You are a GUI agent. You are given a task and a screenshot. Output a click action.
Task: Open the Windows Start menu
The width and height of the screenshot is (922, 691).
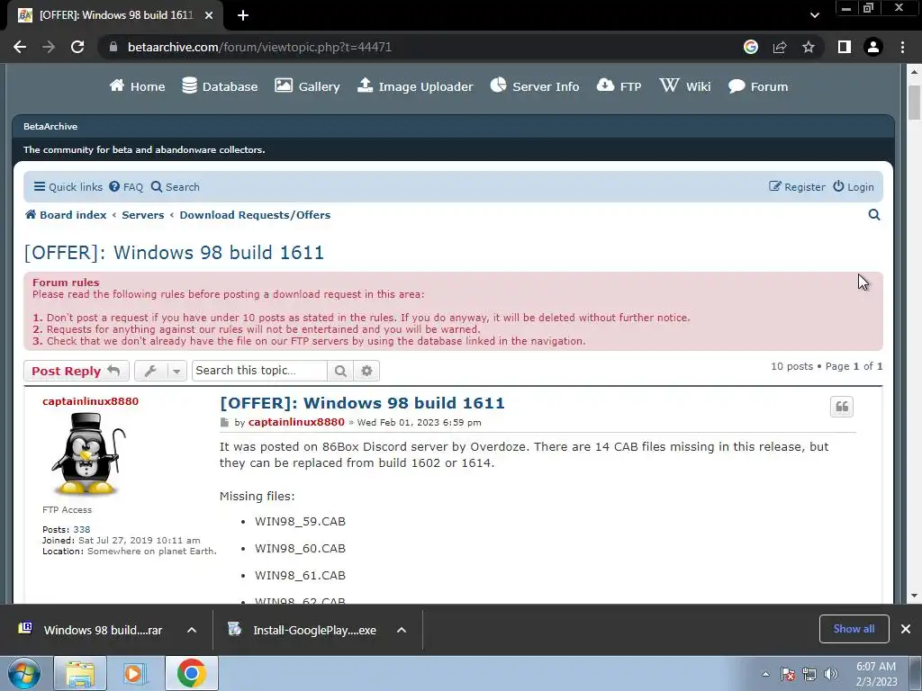click(x=24, y=673)
